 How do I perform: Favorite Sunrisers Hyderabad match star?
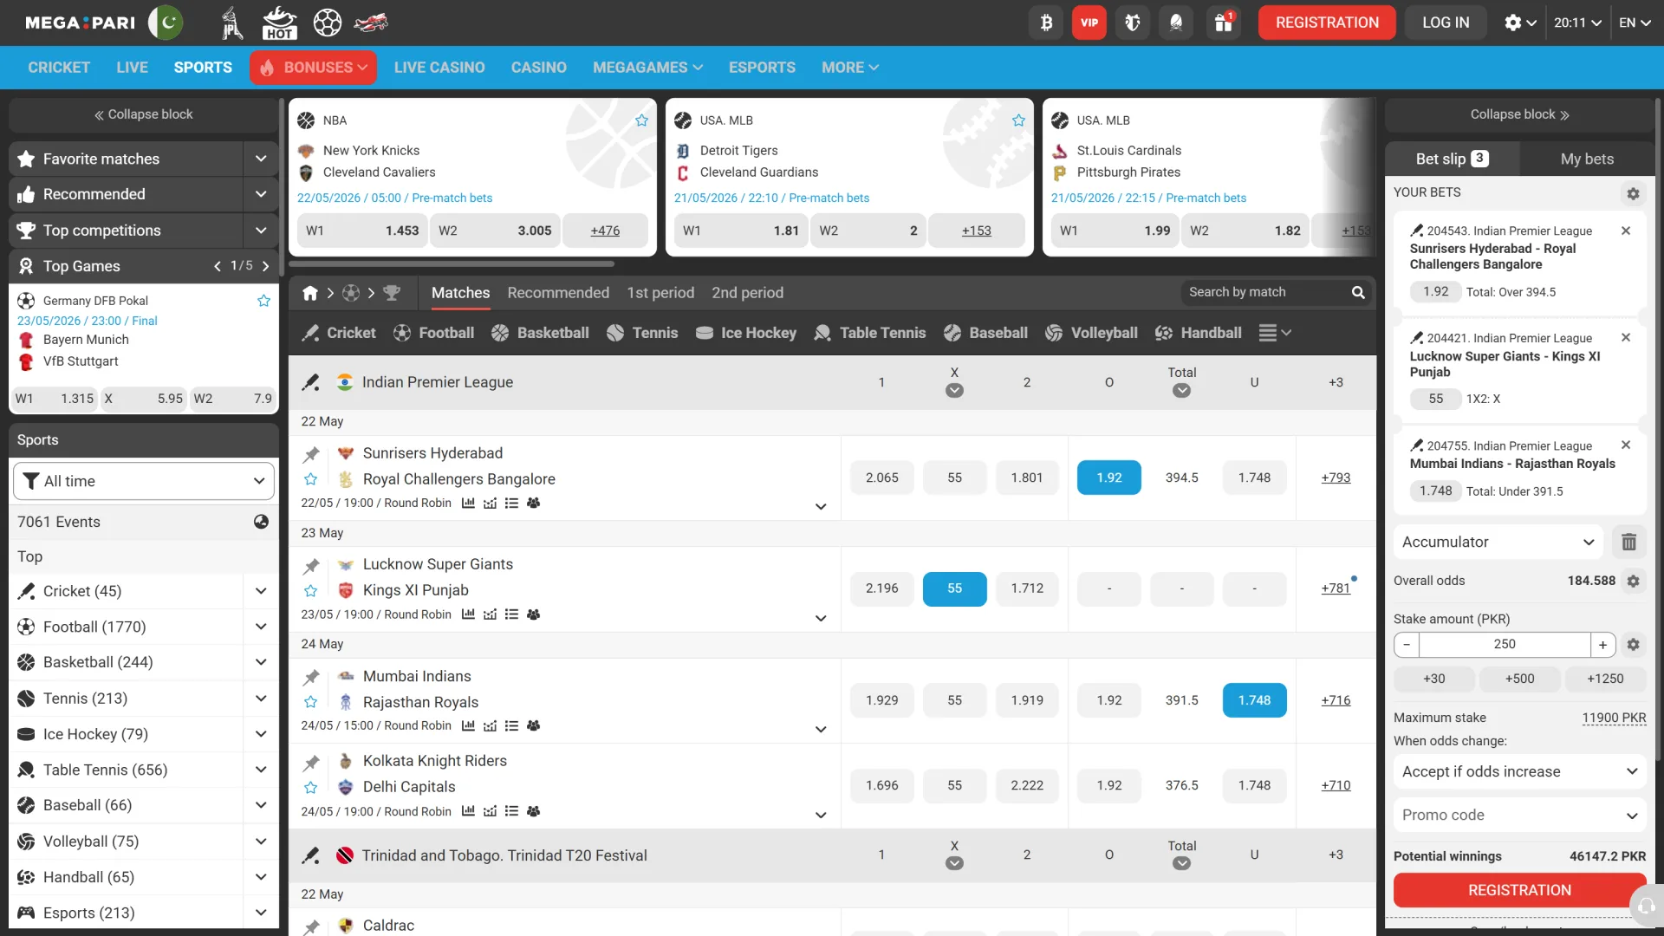(311, 479)
